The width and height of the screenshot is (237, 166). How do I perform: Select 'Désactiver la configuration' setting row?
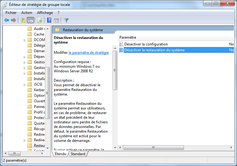[176, 44]
